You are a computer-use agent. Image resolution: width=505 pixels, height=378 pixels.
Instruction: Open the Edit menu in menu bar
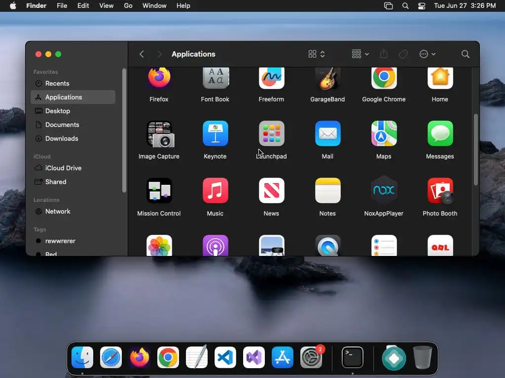(x=83, y=6)
